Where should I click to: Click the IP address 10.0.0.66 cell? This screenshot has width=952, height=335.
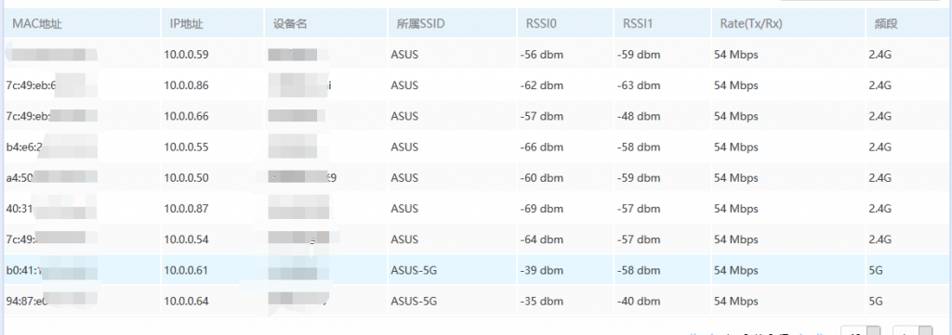click(x=186, y=116)
